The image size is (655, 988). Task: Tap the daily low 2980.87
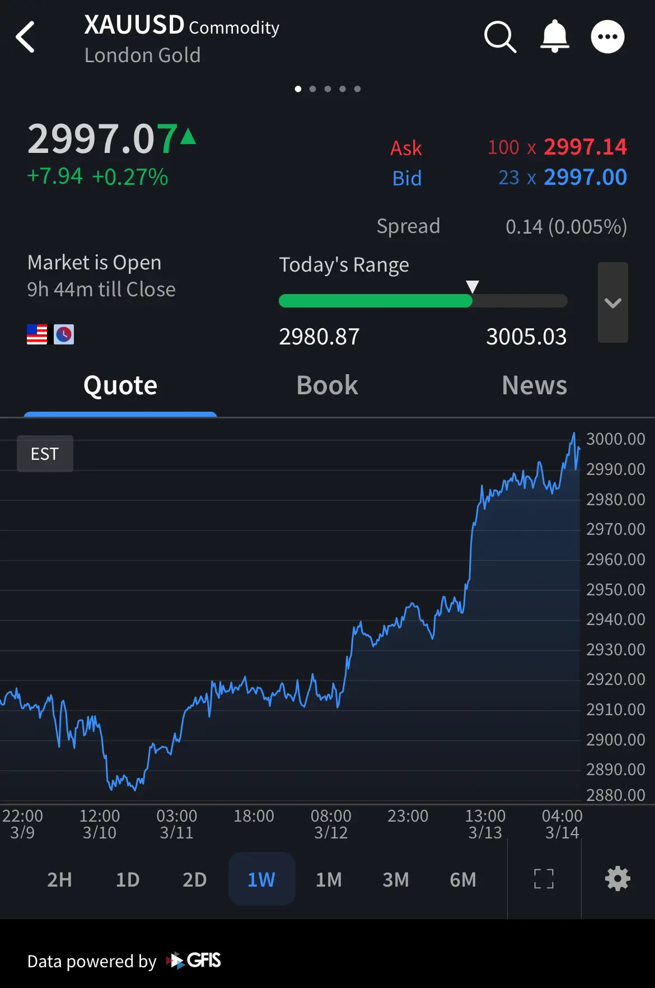point(319,337)
